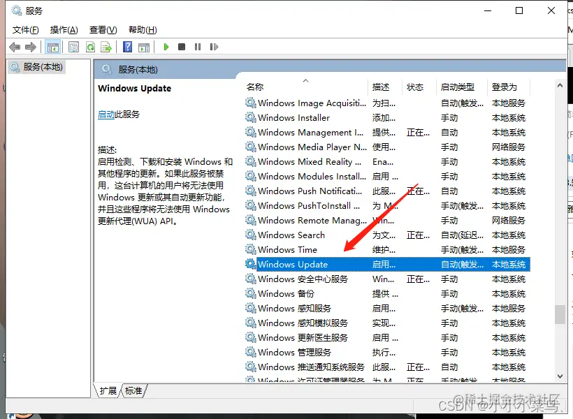Image resolution: width=573 pixels, height=419 pixels.
Task: Open the Help question mark icon
Action: 128,47
